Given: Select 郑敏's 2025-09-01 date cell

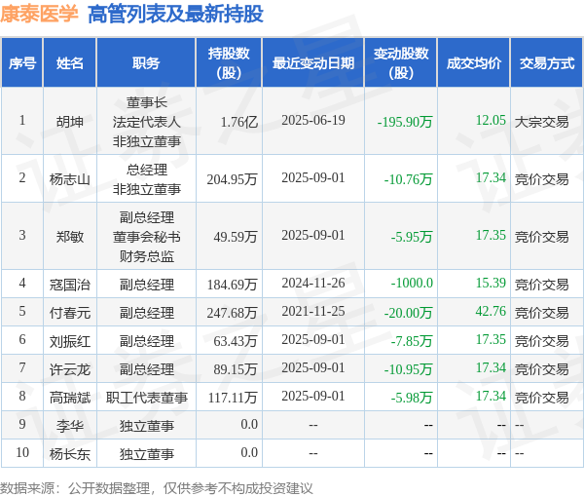Looking at the screenshot, I should coord(313,236).
